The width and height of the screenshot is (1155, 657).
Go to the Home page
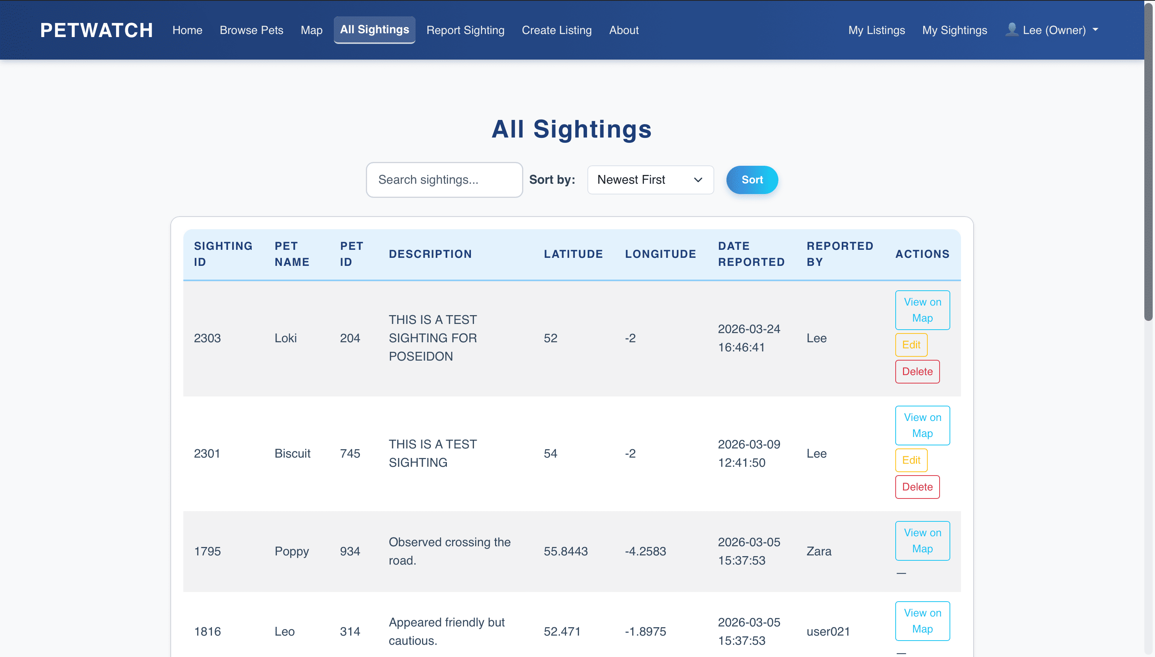pyautogui.click(x=187, y=30)
